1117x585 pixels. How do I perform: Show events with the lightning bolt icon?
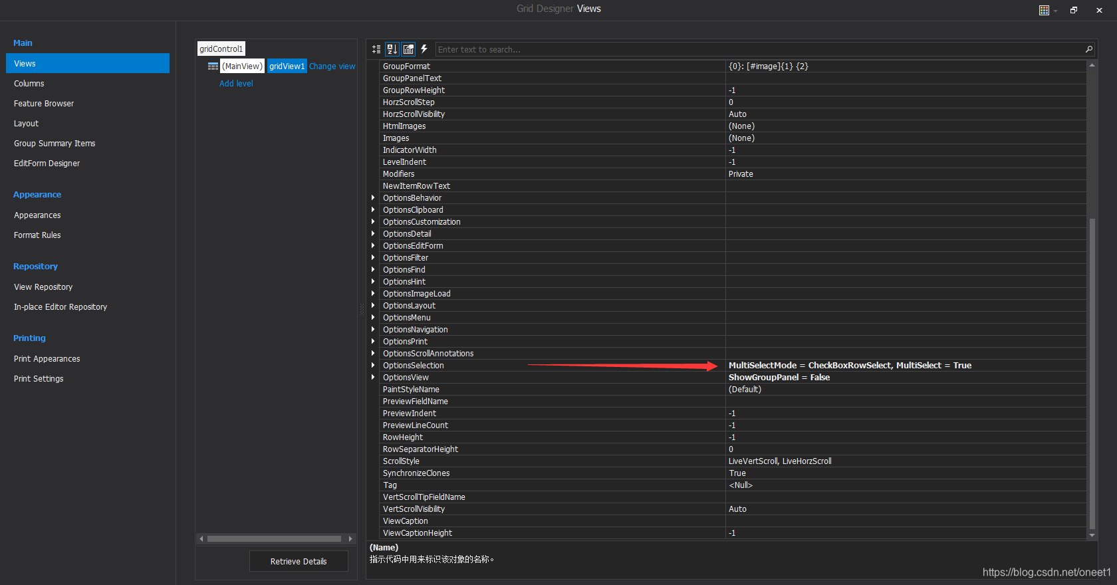tap(424, 49)
